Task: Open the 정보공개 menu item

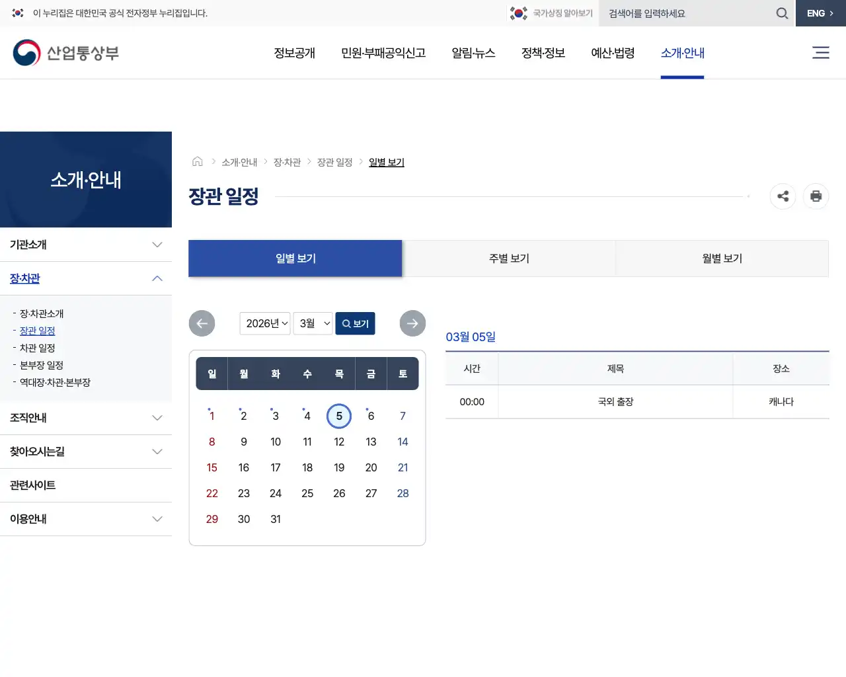Action: point(294,54)
